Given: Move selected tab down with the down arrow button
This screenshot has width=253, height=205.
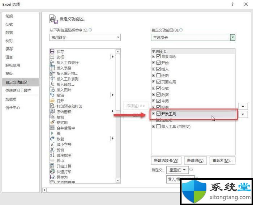Looking at the screenshot, I should [x=243, y=114].
